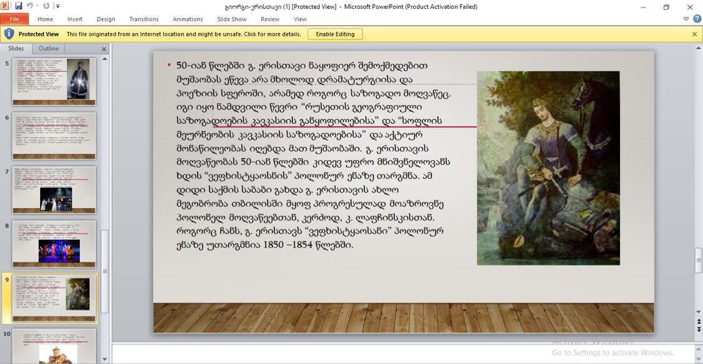Dismiss the Protected View message bar
Viewport: 703px width, 364px height.
tap(694, 34)
